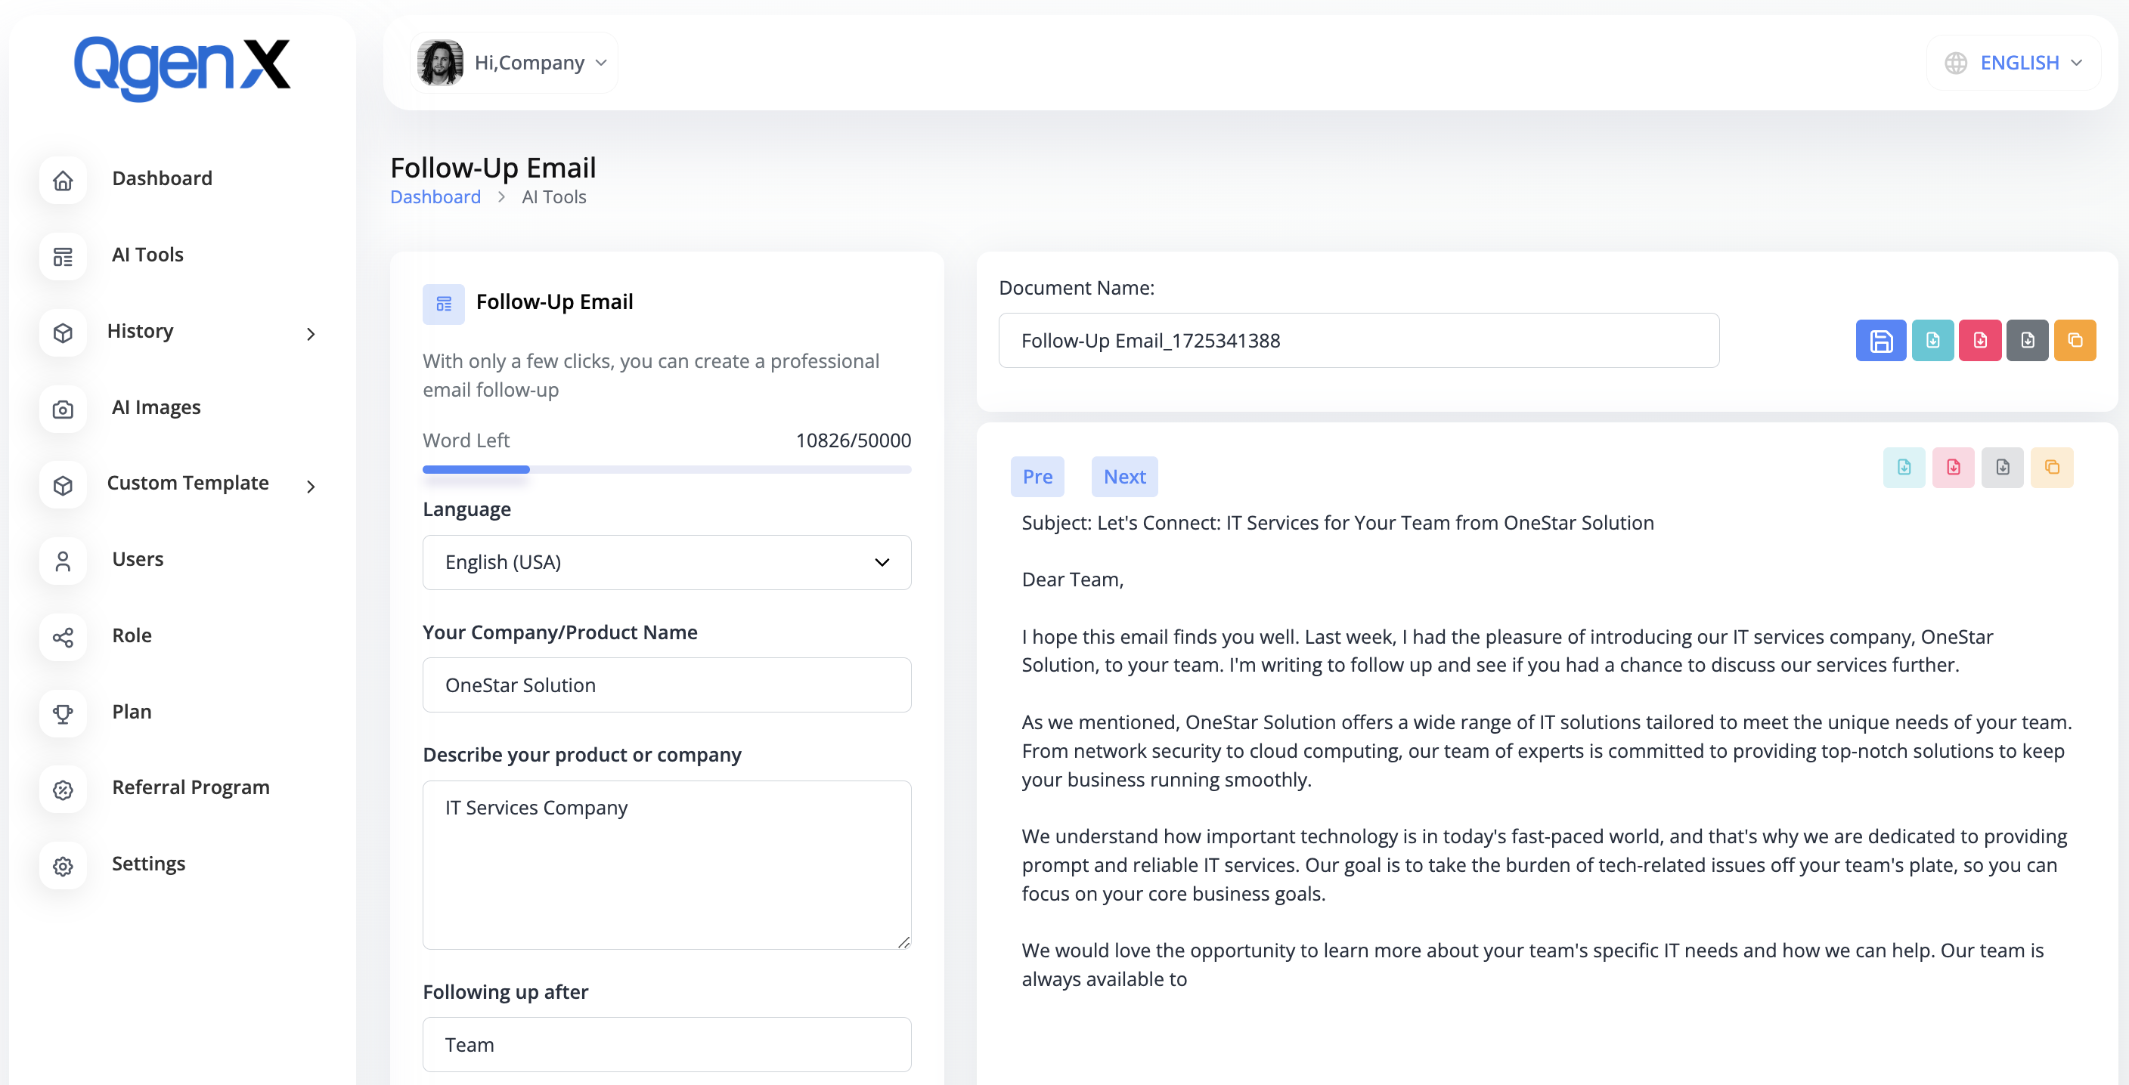Click the Document Name input field
Image resolution: width=2129 pixels, height=1085 pixels.
click(1359, 340)
